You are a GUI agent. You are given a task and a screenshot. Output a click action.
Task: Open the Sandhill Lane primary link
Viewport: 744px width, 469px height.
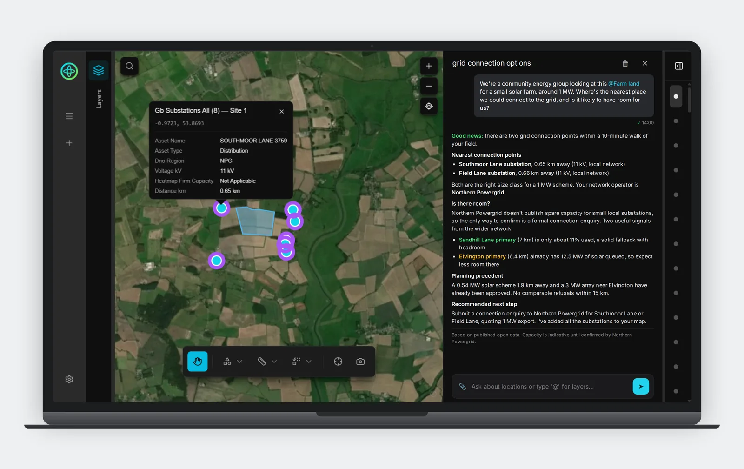pos(487,240)
